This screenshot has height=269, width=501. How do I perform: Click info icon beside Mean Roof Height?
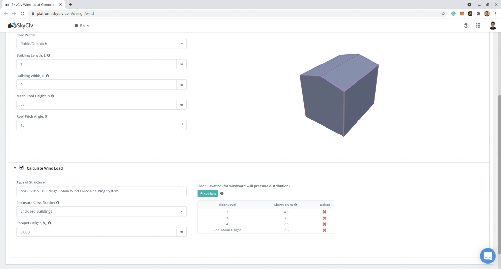click(53, 96)
